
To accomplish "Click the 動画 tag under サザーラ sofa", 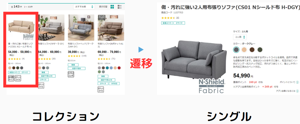I will tap(43, 72).
